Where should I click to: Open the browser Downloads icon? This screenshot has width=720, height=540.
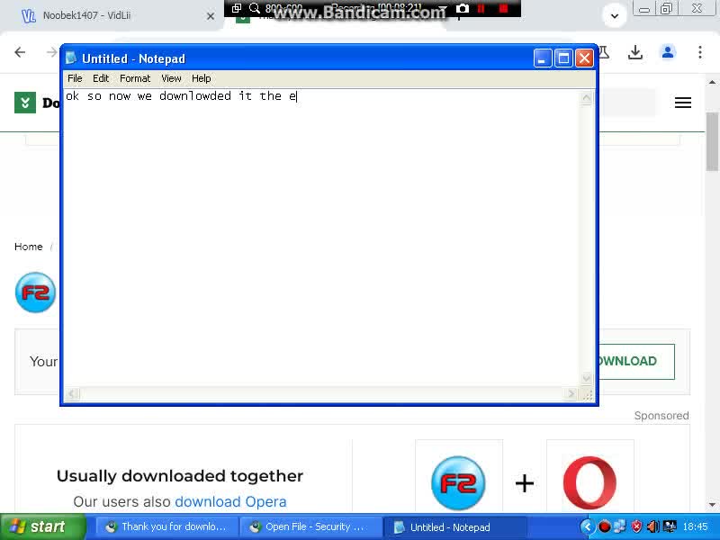coord(635,52)
